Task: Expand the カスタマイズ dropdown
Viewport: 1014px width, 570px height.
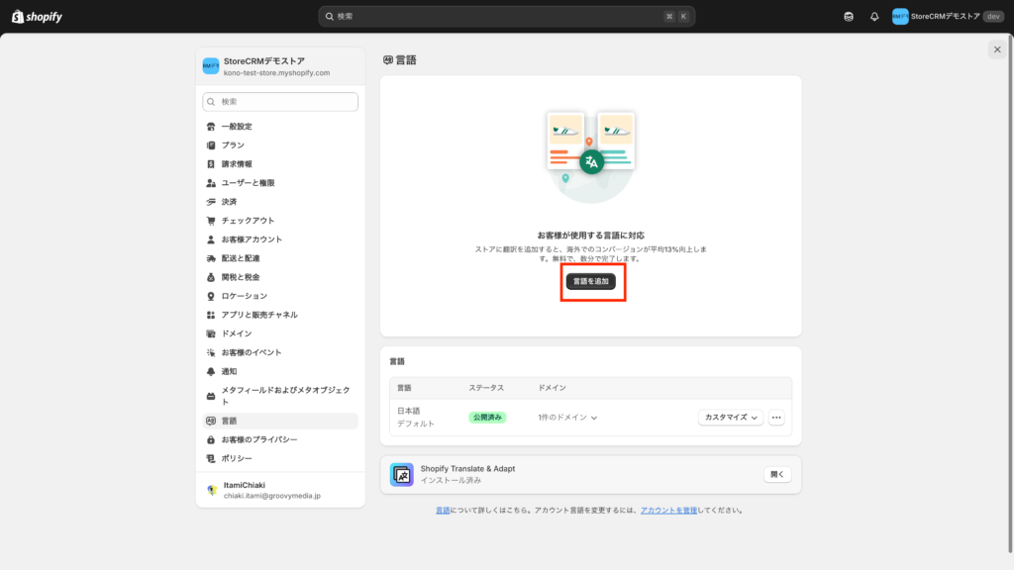Action: click(x=732, y=418)
